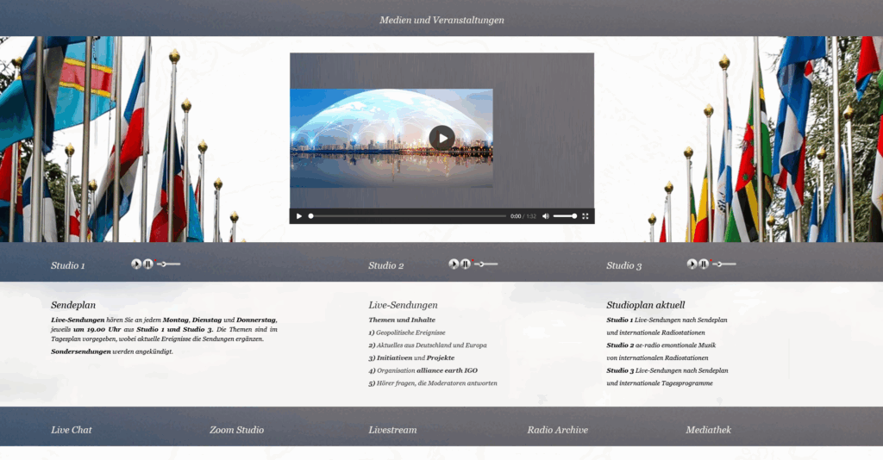Adjust the video volume slider
This screenshot has width=883, height=460.
click(564, 216)
